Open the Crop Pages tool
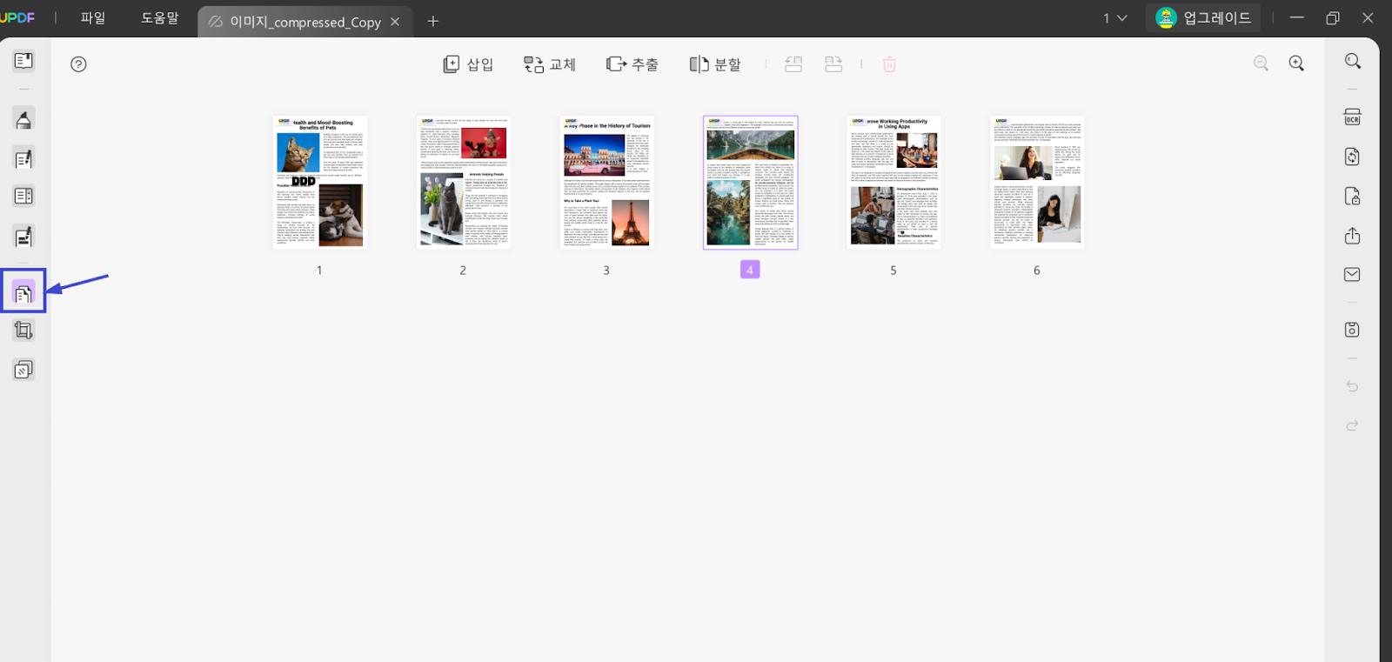1392x662 pixels. [x=23, y=331]
